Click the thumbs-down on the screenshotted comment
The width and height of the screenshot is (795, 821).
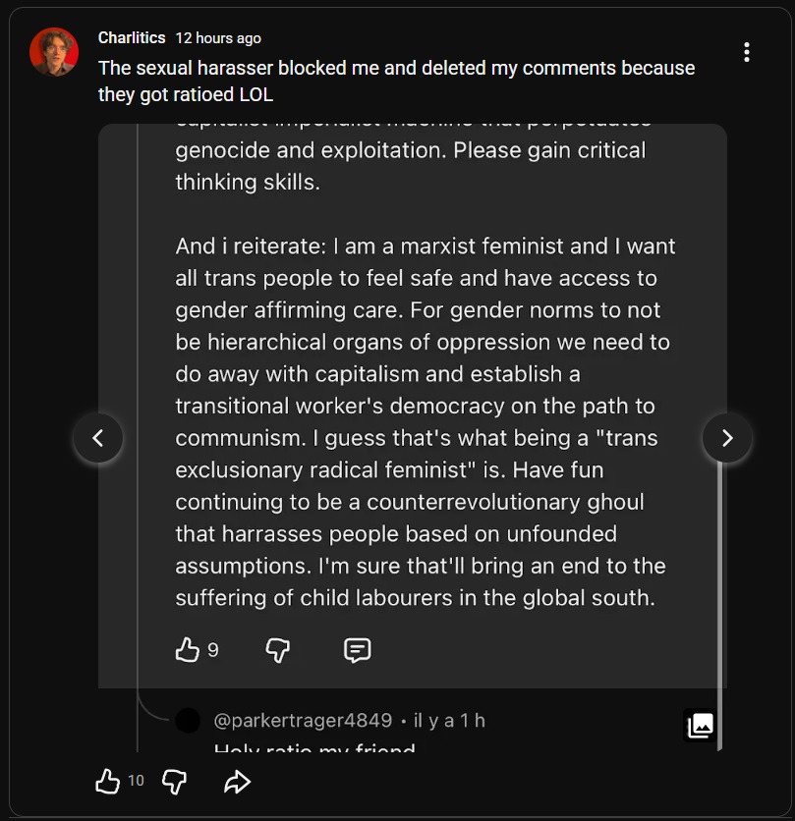pyautogui.click(x=278, y=649)
